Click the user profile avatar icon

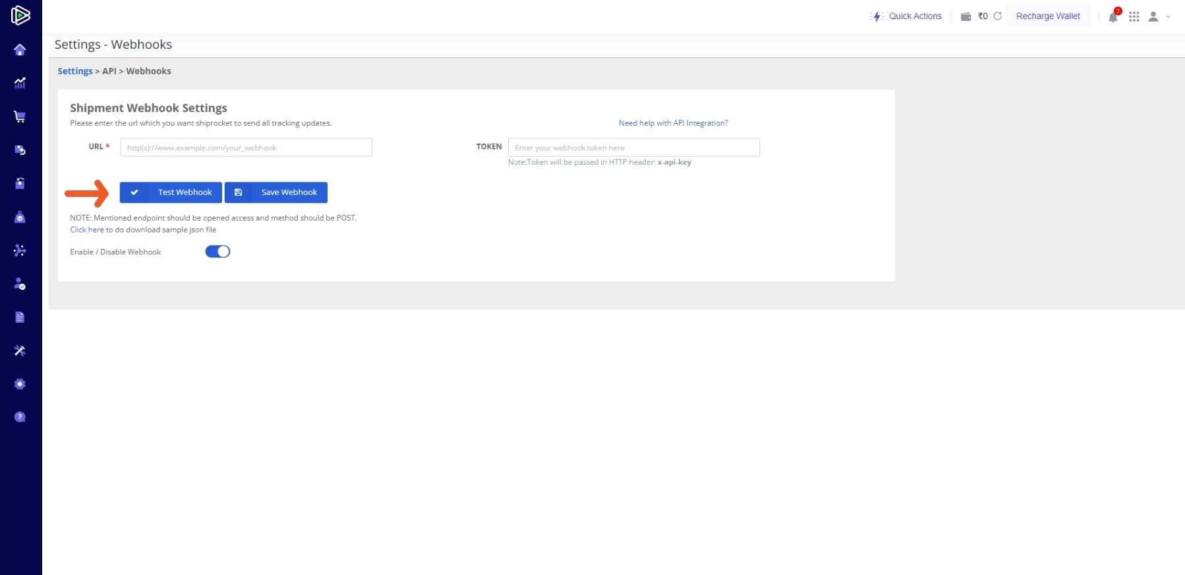click(x=1153, y=16)
